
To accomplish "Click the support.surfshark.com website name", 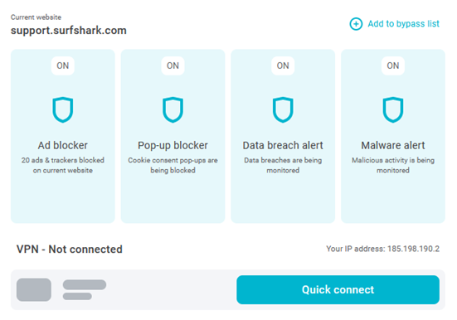I will tap(69, 31).
